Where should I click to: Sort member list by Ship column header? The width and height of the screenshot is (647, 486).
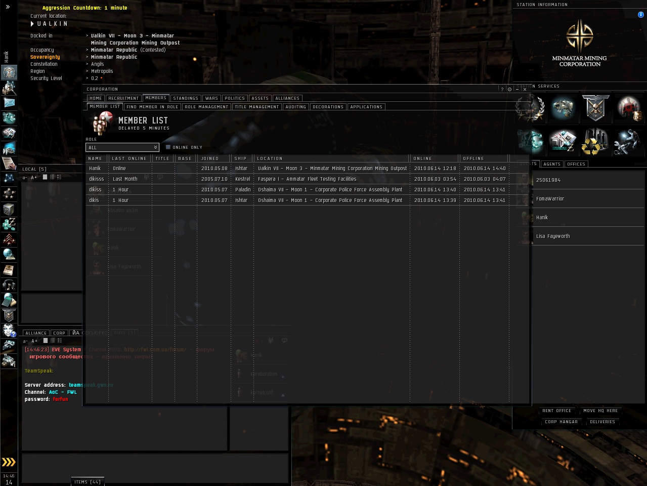click(242, 158)
